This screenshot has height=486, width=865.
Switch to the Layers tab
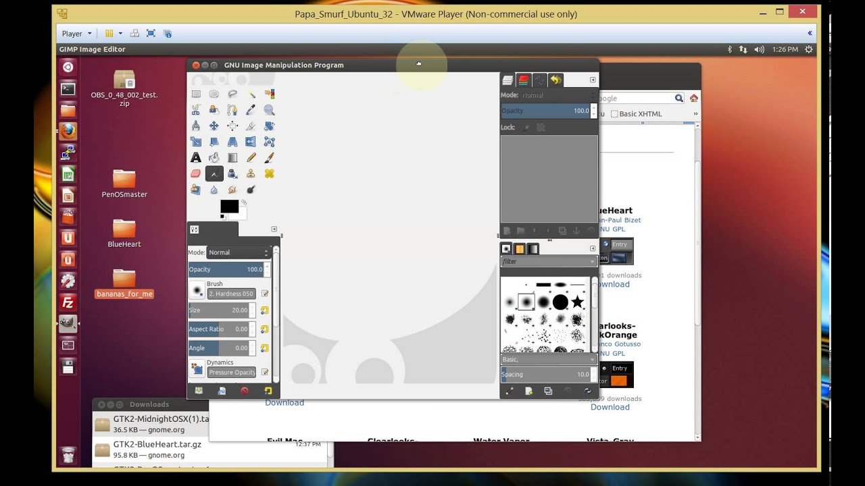point(508,80)
